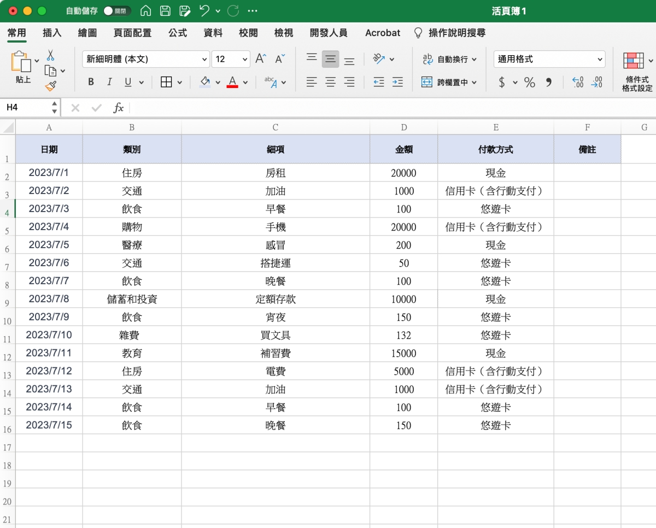This screenshot has width=656, height=528.
Task: Click the Increase Font Size icon
Action: point(261,59)
